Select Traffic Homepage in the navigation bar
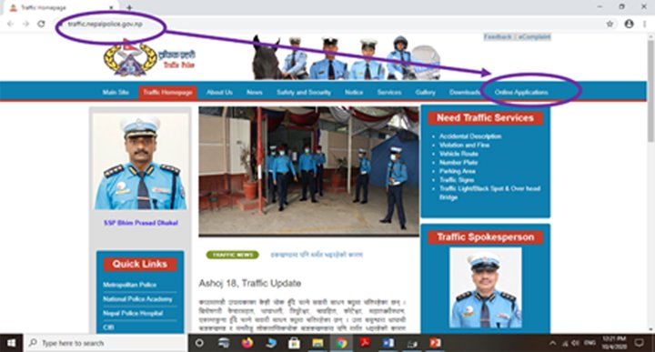 click(167, 92)
